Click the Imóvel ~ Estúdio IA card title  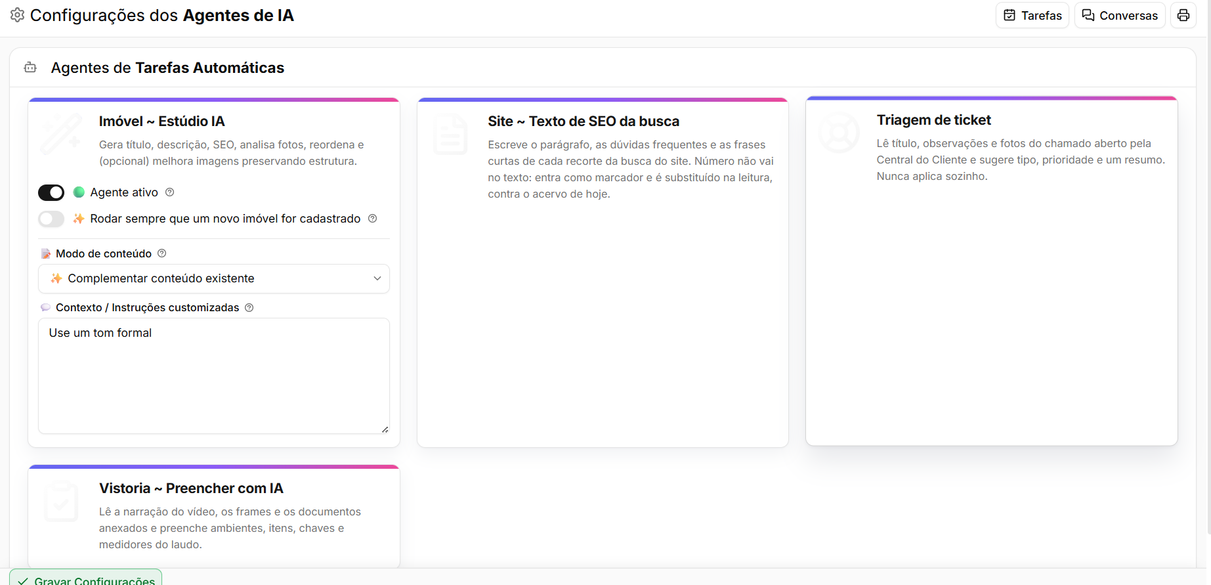point(162,121)
